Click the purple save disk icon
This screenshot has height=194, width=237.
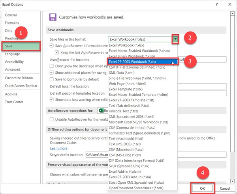click(53, 17)
